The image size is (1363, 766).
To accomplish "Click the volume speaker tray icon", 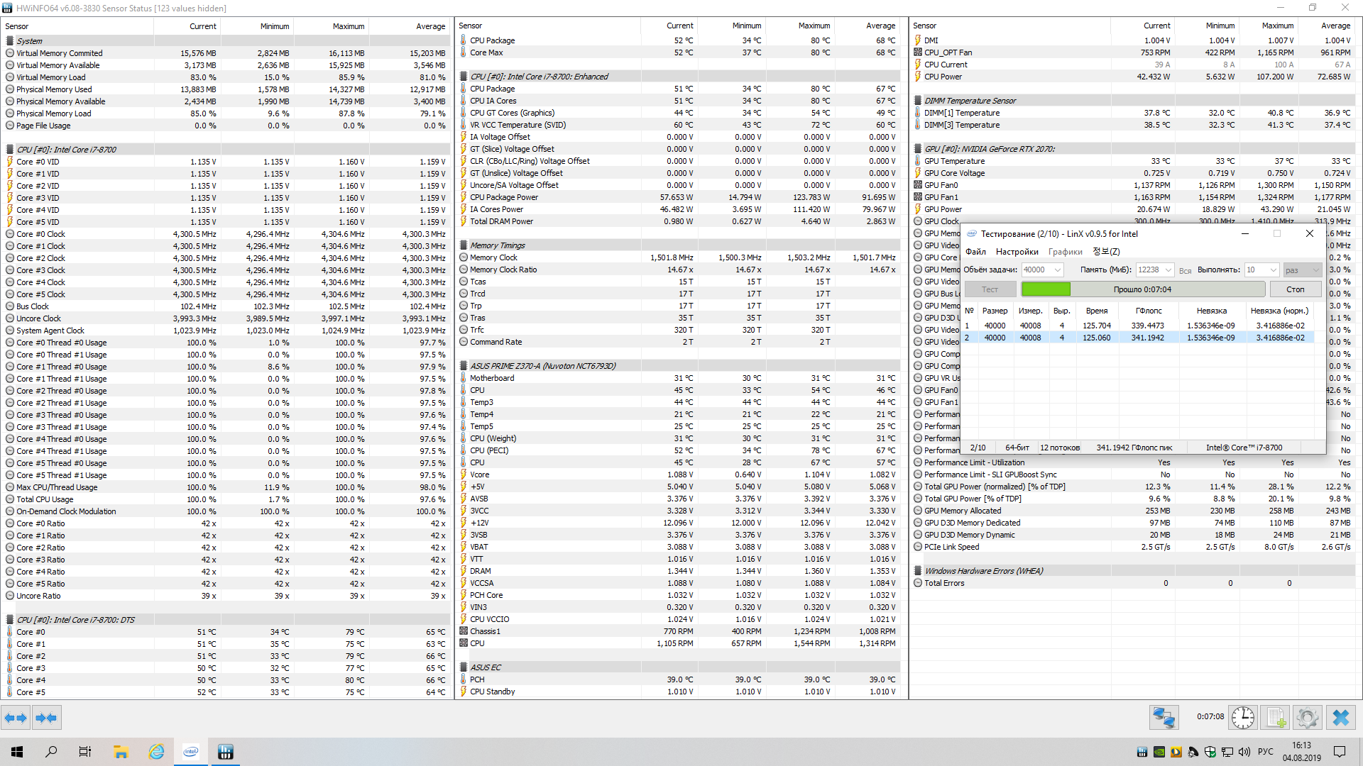I will pyautogui.click(x=1244, y=752).
